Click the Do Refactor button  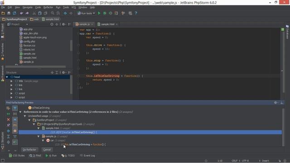[x=29, y=150]
